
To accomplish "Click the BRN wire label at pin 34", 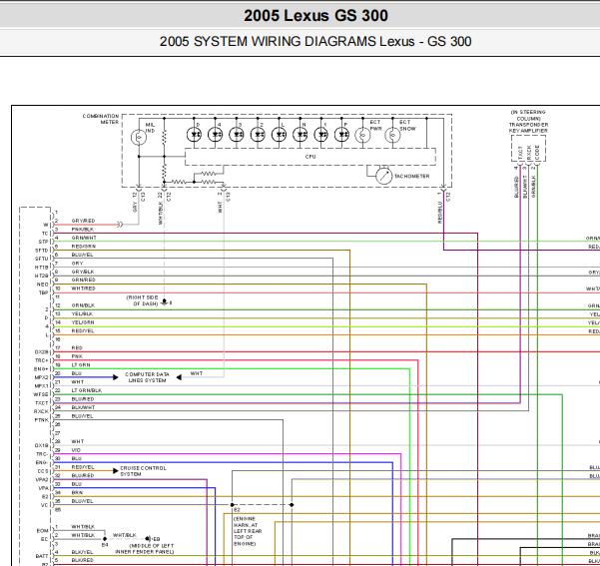I will (x=77, y=492).
